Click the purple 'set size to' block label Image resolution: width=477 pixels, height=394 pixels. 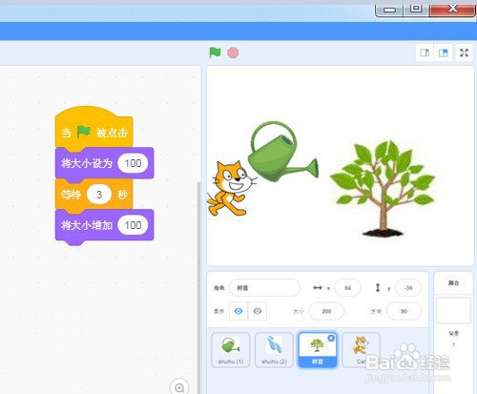pos(87,163)
